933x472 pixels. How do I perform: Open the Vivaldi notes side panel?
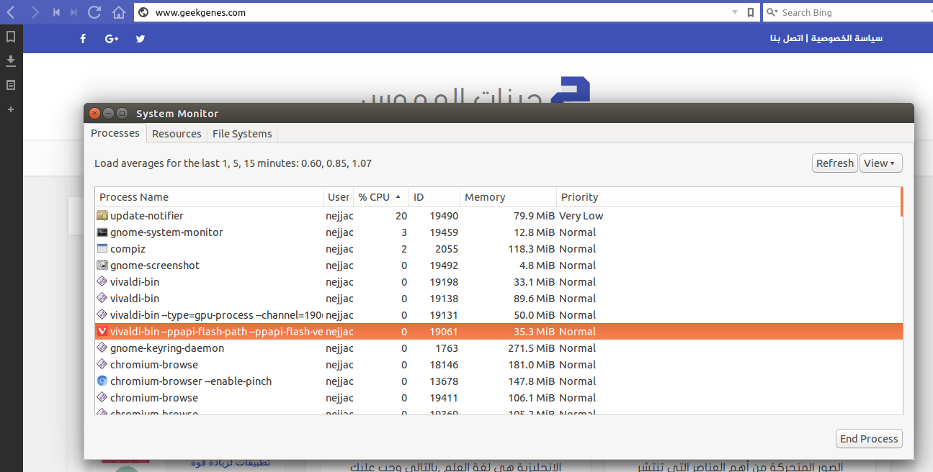pyautogui.click(x=11, y=85)
